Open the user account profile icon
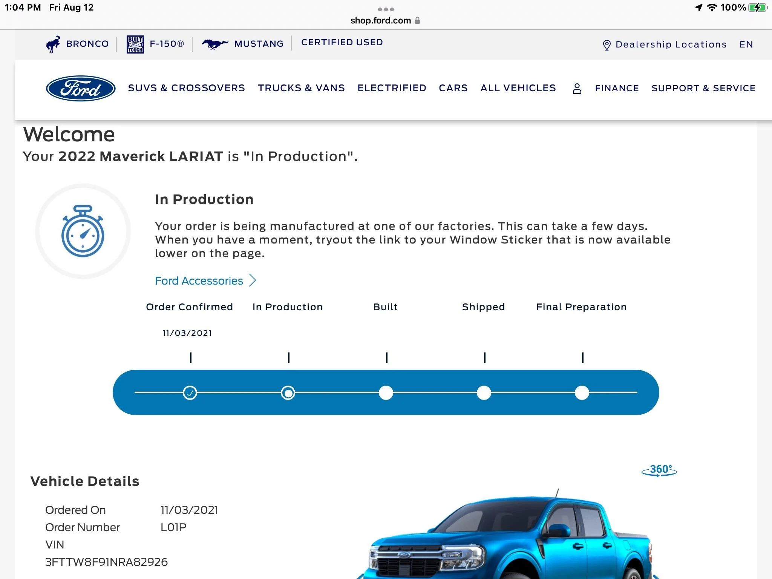Image resolution: width=772 pixels, height=579 pixels. pos(577,89)
